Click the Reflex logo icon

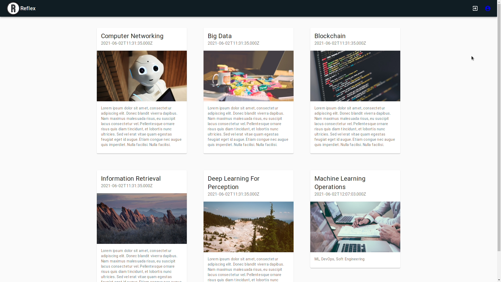point(13,8)
